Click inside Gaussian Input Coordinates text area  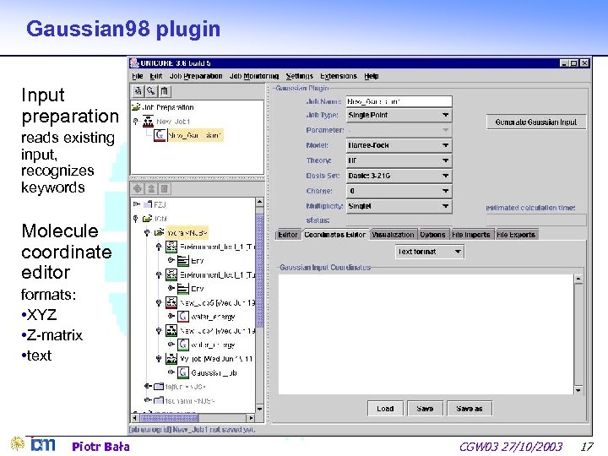(426, 334)
